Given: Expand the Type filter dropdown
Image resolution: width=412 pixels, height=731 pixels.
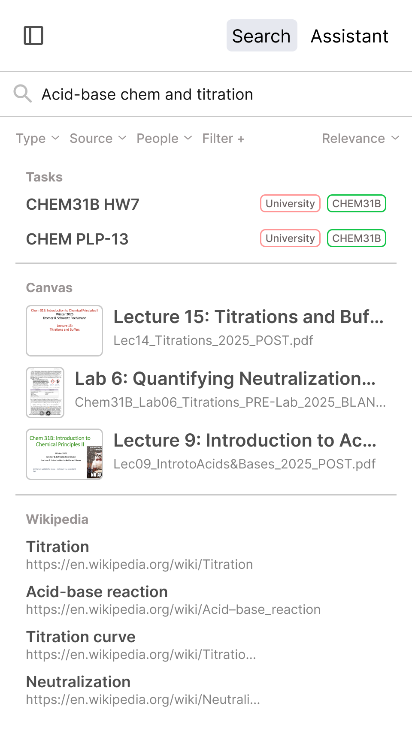Looking at the screenshot, I should click(37, 139).
